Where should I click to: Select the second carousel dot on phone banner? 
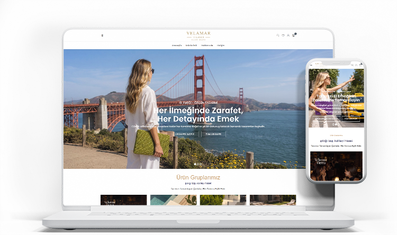click(x=336, y=124)
